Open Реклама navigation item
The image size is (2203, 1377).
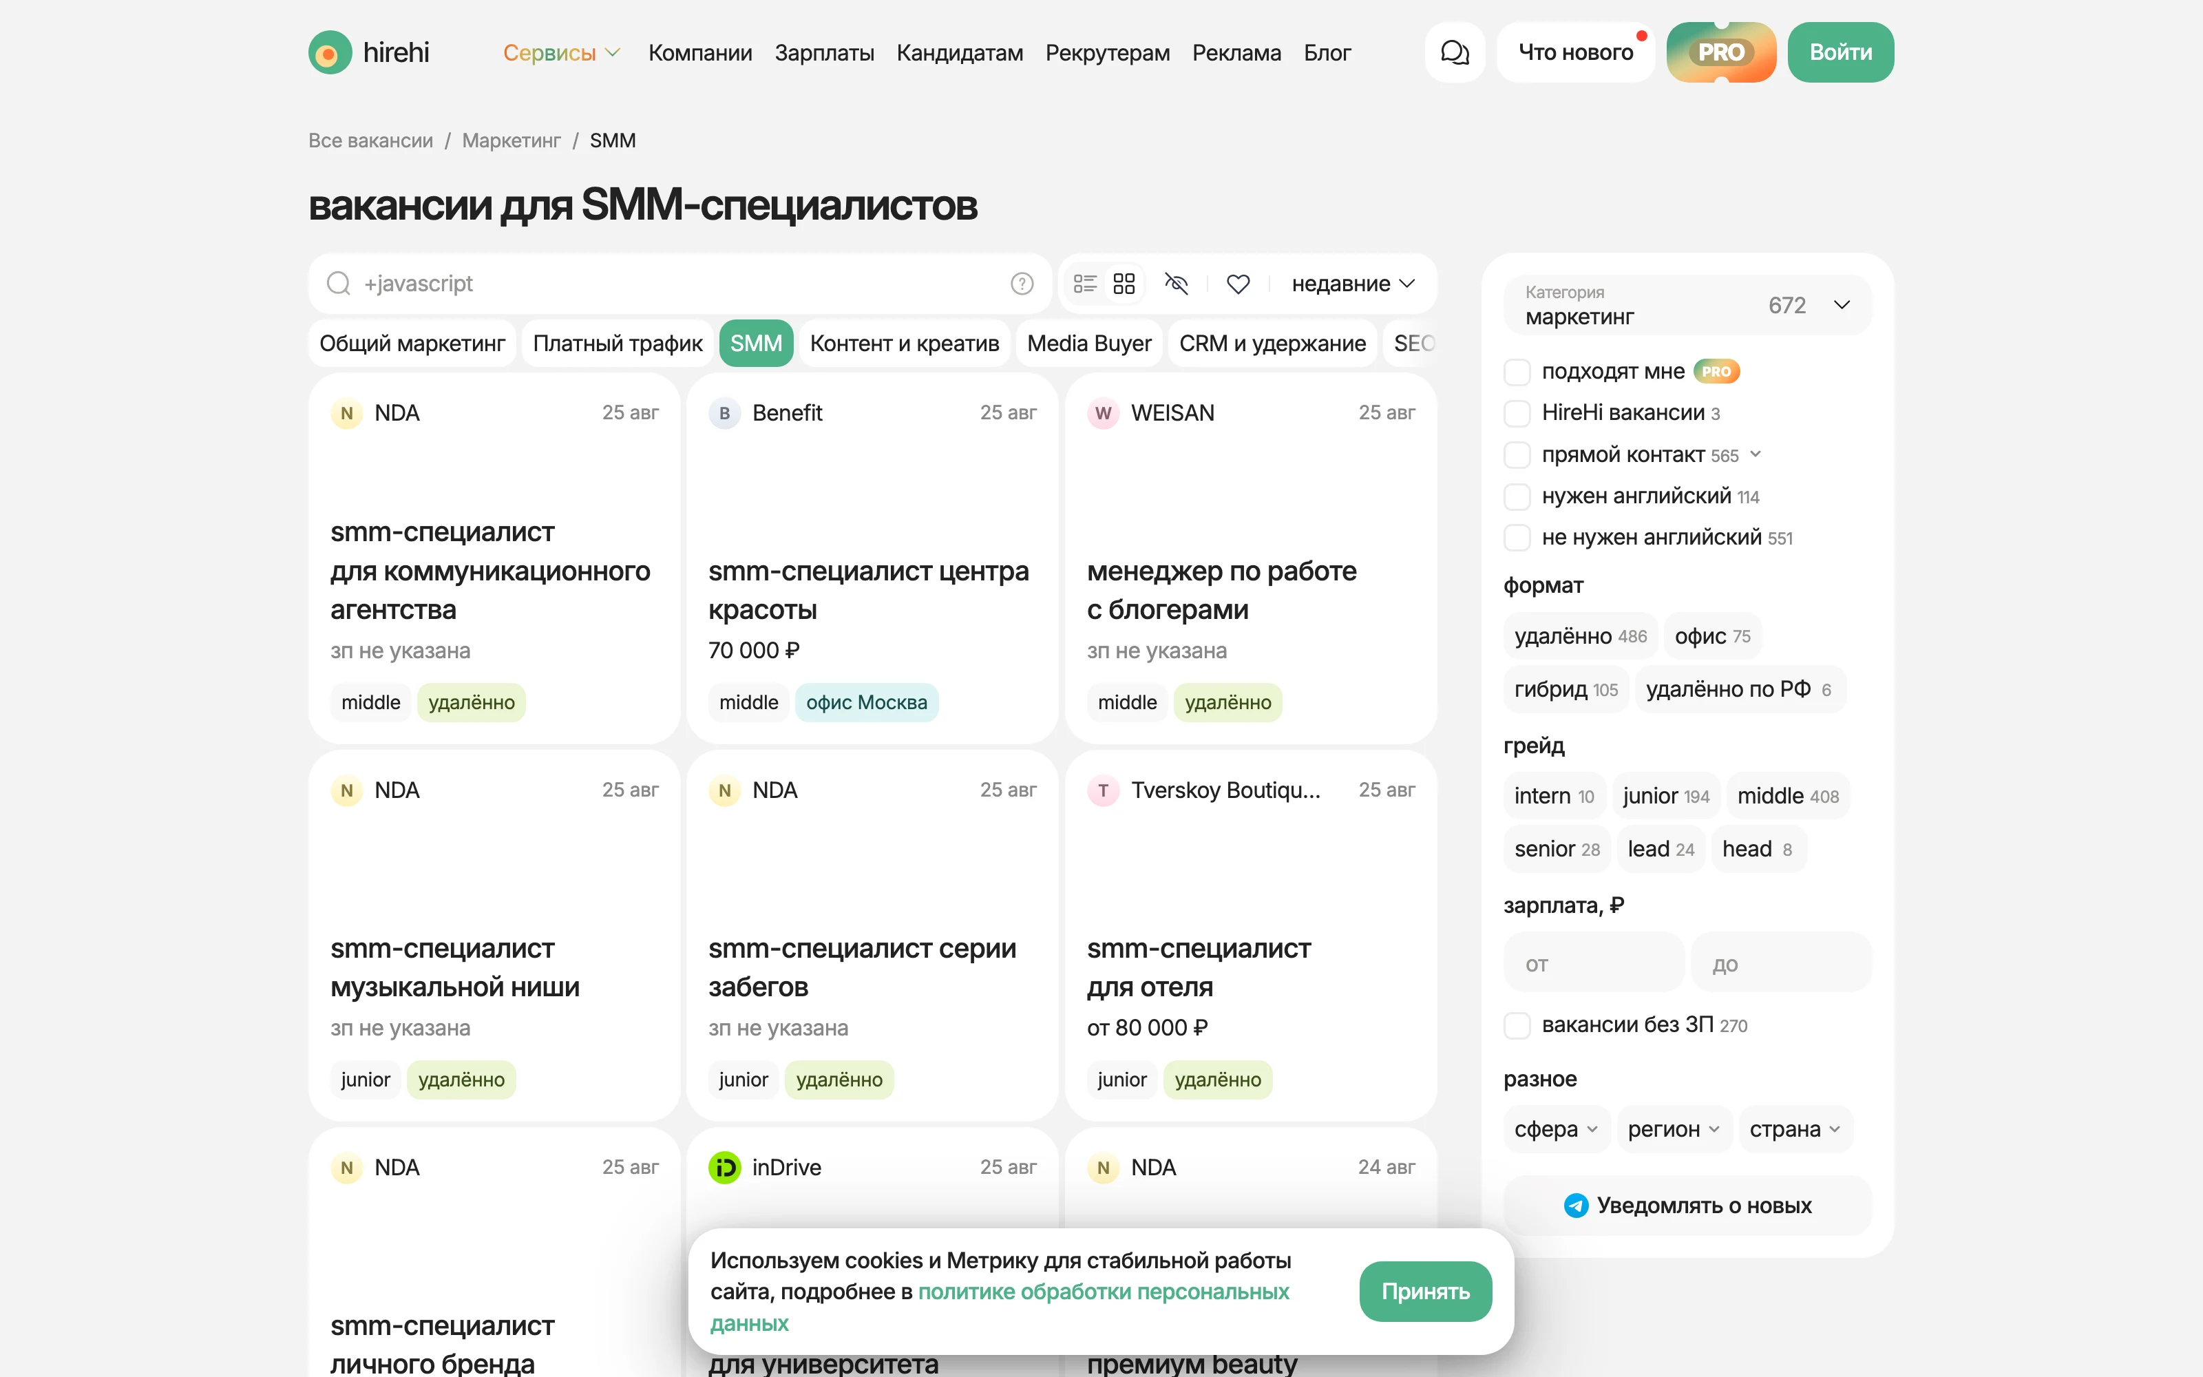[x=1236, y=53]
